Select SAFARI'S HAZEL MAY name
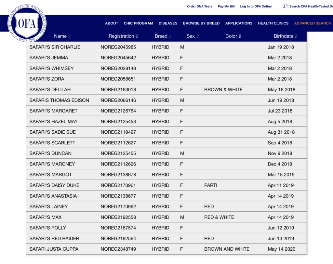This screenshot has width=333, height=264. [54, 122]
